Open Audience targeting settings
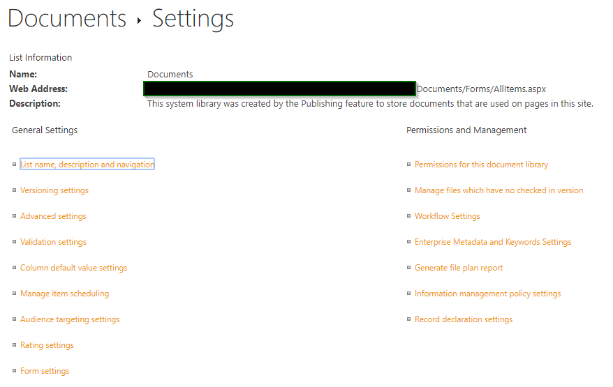613x387 pixels. (70, 319)
